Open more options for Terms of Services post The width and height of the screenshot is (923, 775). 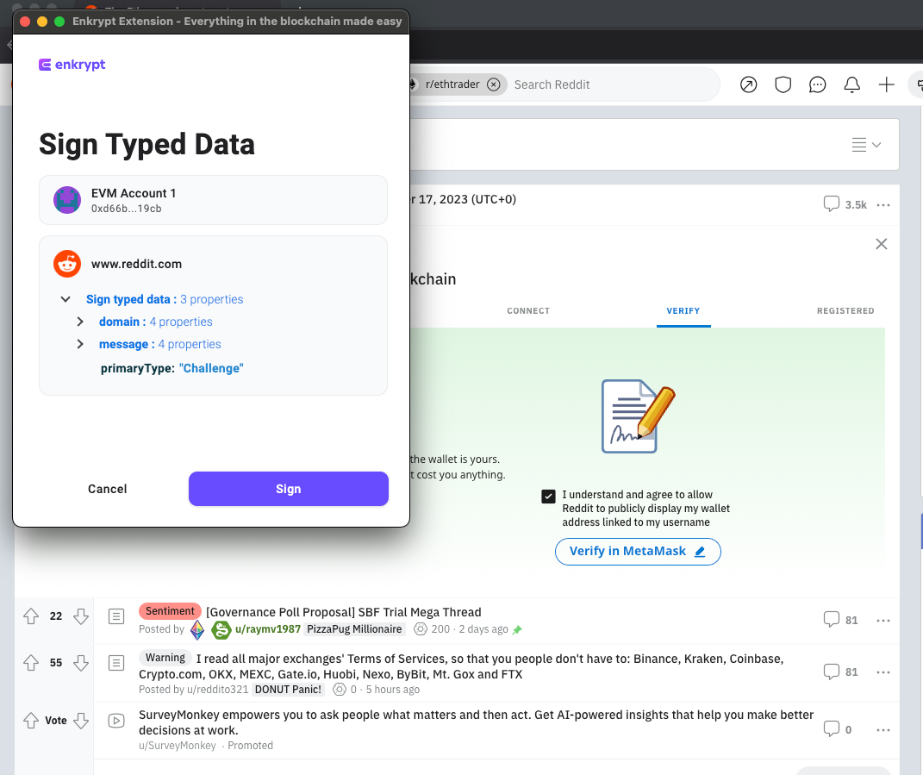(883, 672)
